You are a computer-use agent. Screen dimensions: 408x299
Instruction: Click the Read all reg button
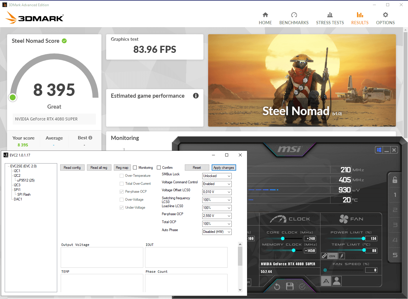tap(99, 168)
